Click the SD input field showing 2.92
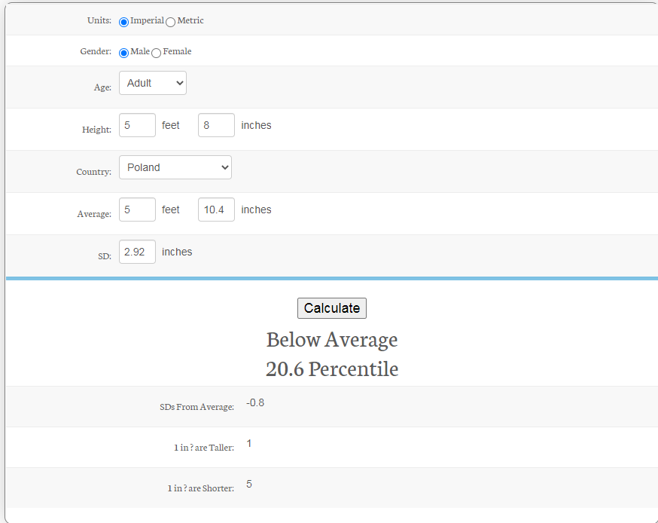 137,252
